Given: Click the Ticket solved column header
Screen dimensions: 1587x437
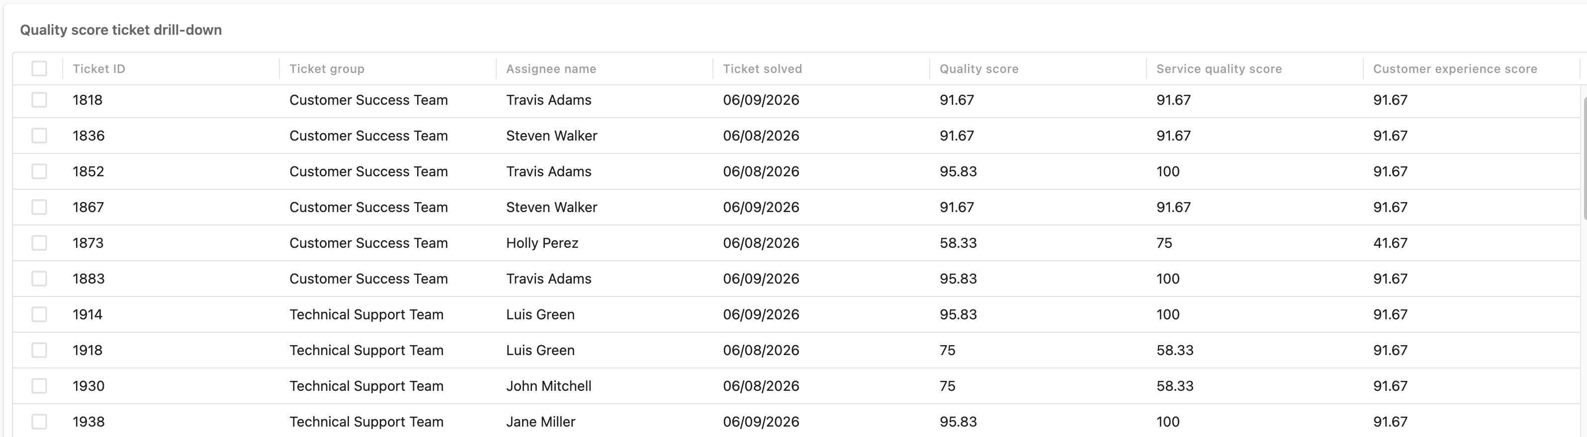Looking at the screenshot, I should [x=762, y=69].
